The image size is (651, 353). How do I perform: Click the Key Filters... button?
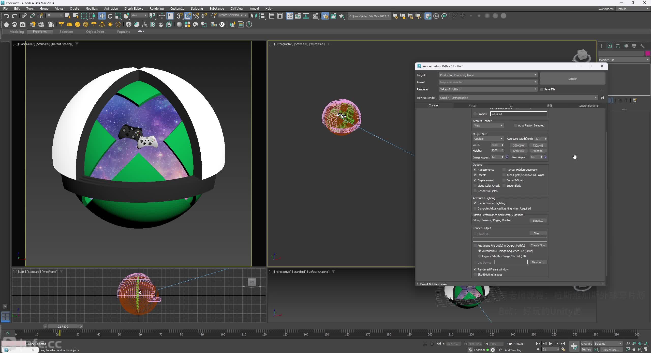pos(611,350)
